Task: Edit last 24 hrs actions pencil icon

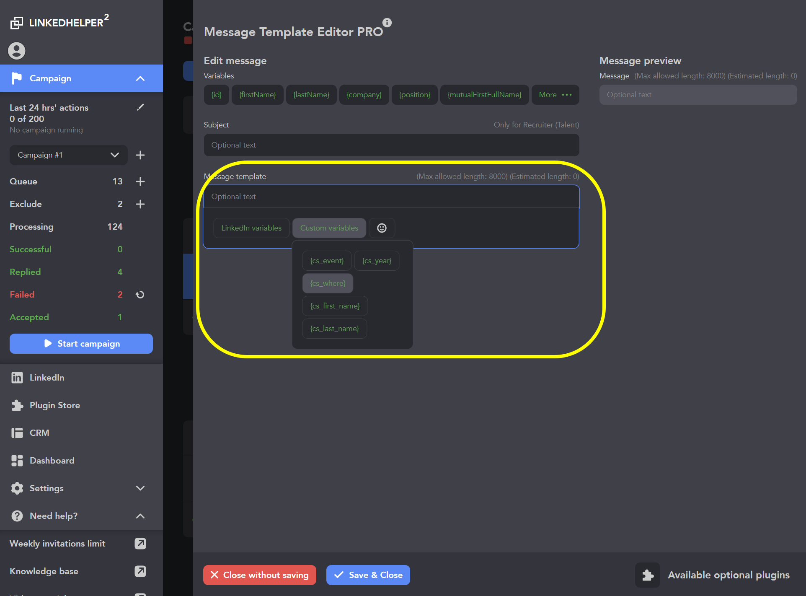Action: tap(140, 107)
